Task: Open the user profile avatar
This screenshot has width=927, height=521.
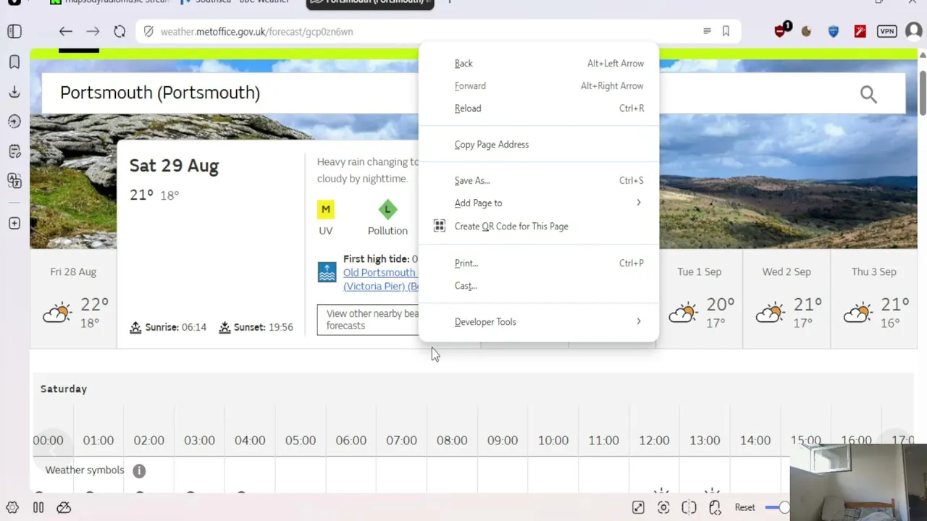Action: point(913,31)
